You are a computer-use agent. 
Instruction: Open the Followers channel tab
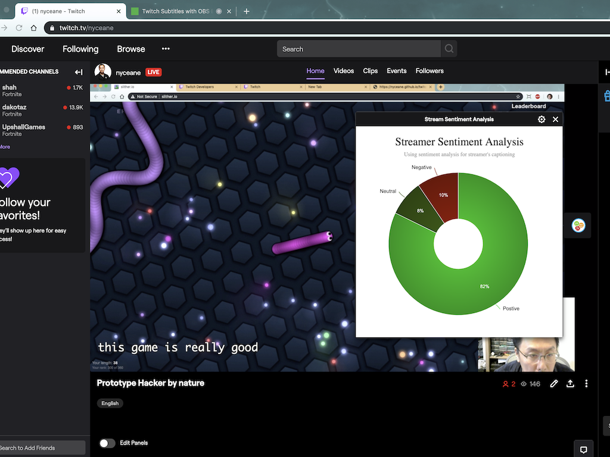pyautogui.click(x=430, y=71)
